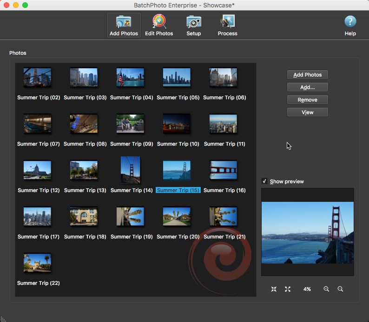Image resolution: width=369 pixels, height=322 pixels.
Task: Select the Summer Trip (03) thumbnail
Action: coord(84,77)
